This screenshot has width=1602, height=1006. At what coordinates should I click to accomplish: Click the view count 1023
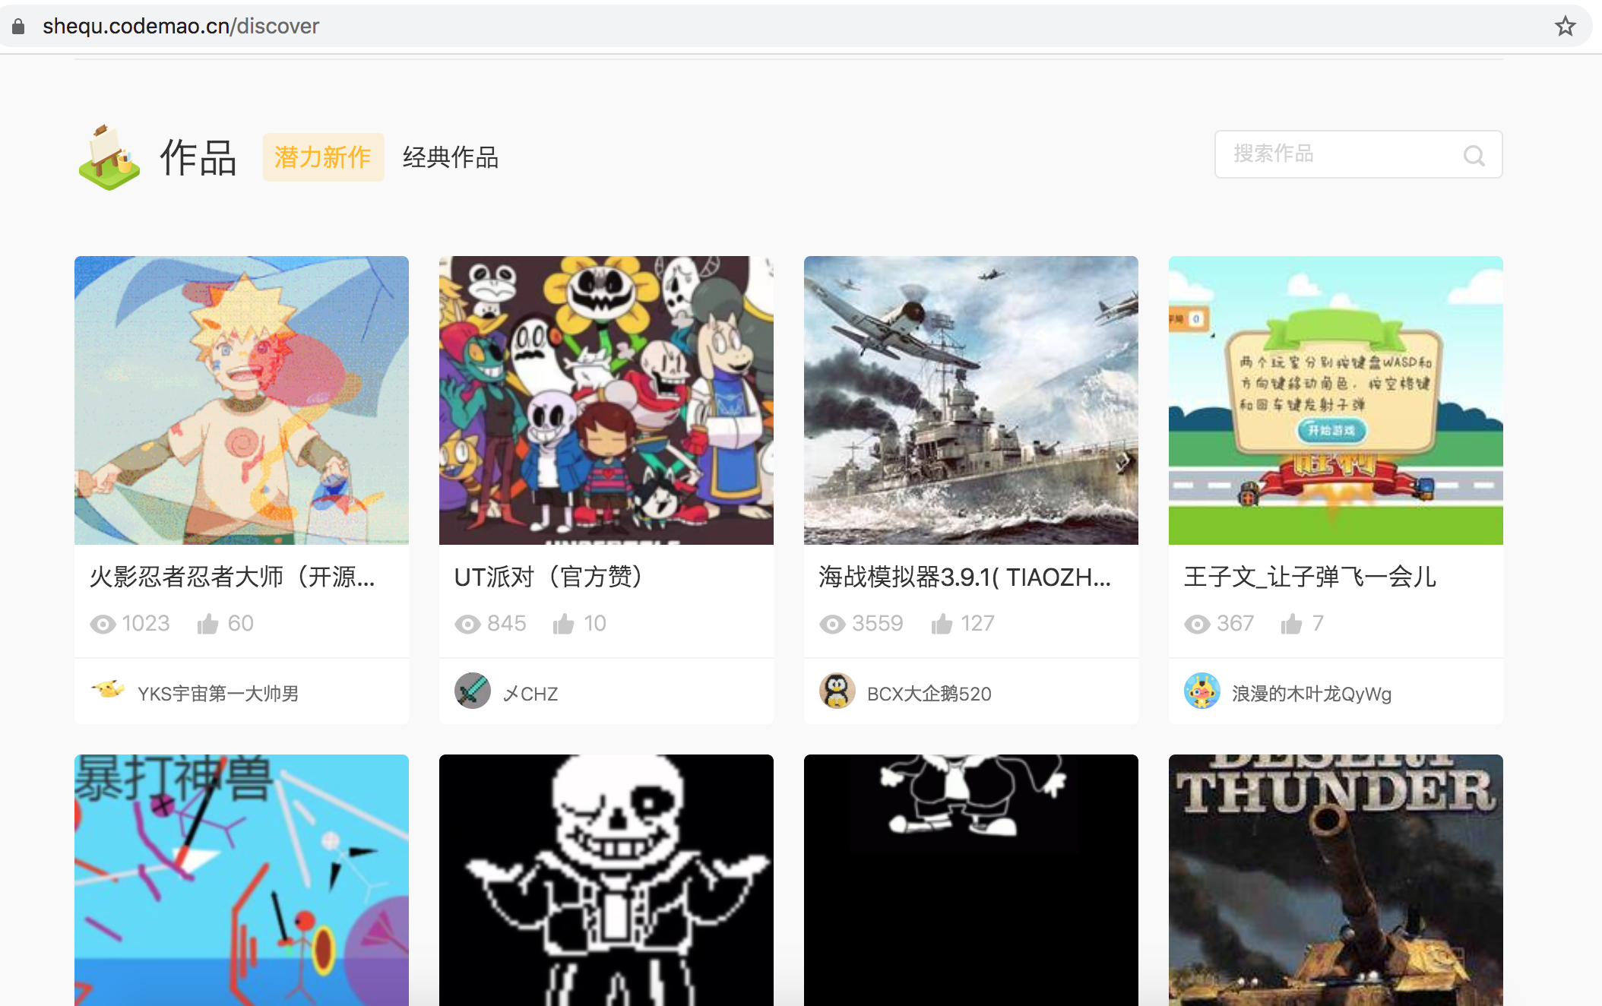pyautogui.click(x=146, y=624)
